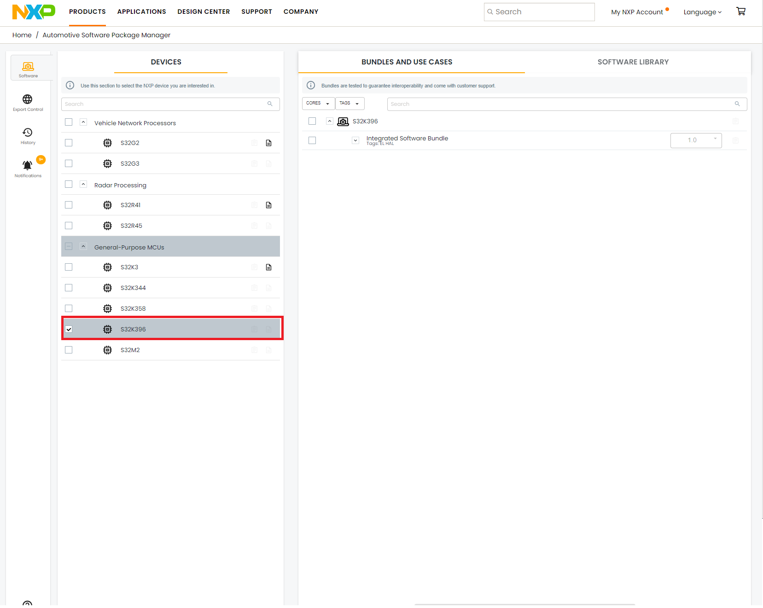Open the document icon for S32R41
The width and height of the screenshot is (763, 608).
pyautogui.click(x=268, y=205)
